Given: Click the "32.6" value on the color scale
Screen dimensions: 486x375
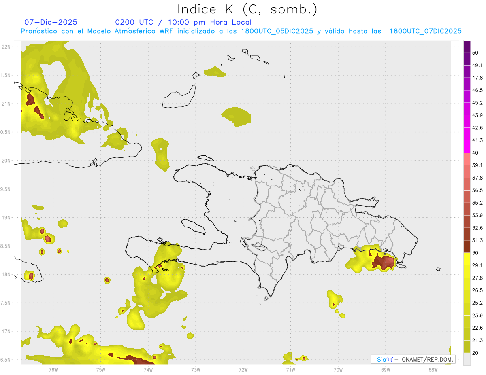Looking at the screenshot, I should coord(477,228).
